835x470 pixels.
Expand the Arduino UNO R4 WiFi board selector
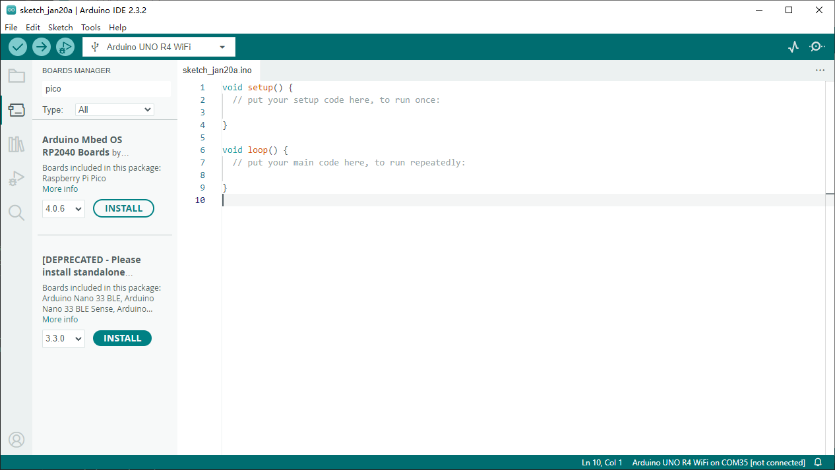[x=159, y=47]
